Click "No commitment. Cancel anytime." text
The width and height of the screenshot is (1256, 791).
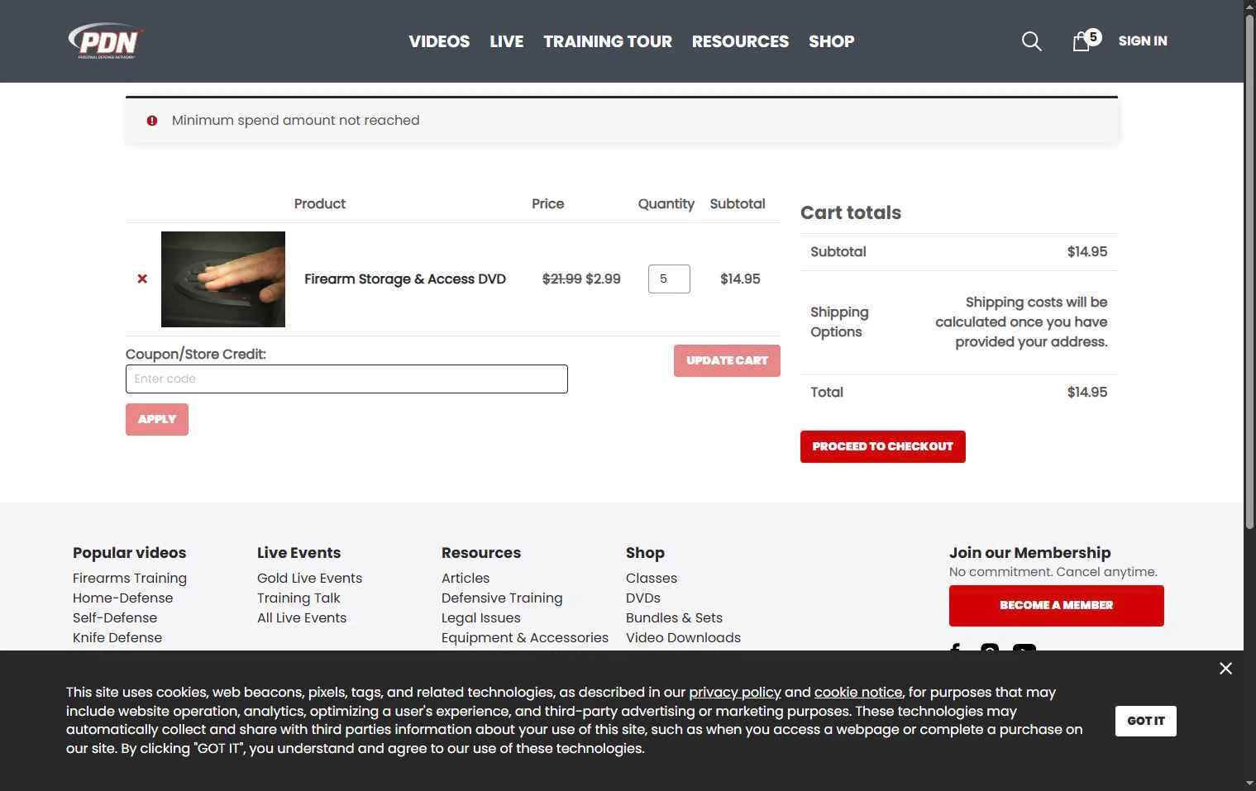point(1053,572)
